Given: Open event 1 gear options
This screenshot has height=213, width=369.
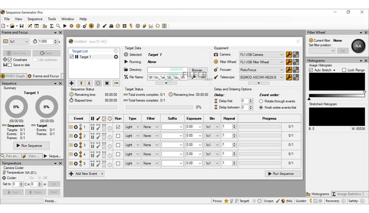Looking at the screenshot, I should (75, 127).
